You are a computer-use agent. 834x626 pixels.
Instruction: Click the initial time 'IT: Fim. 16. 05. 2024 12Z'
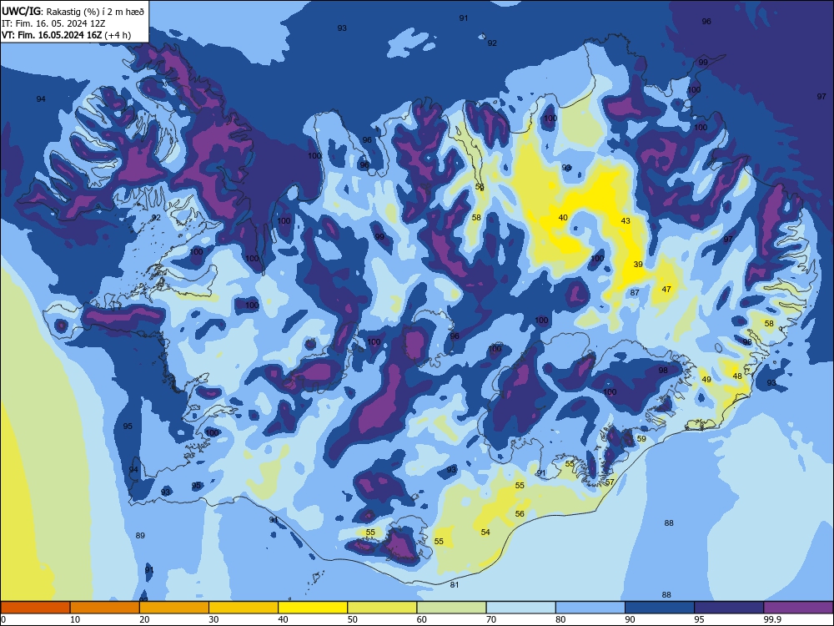point(53,23)
